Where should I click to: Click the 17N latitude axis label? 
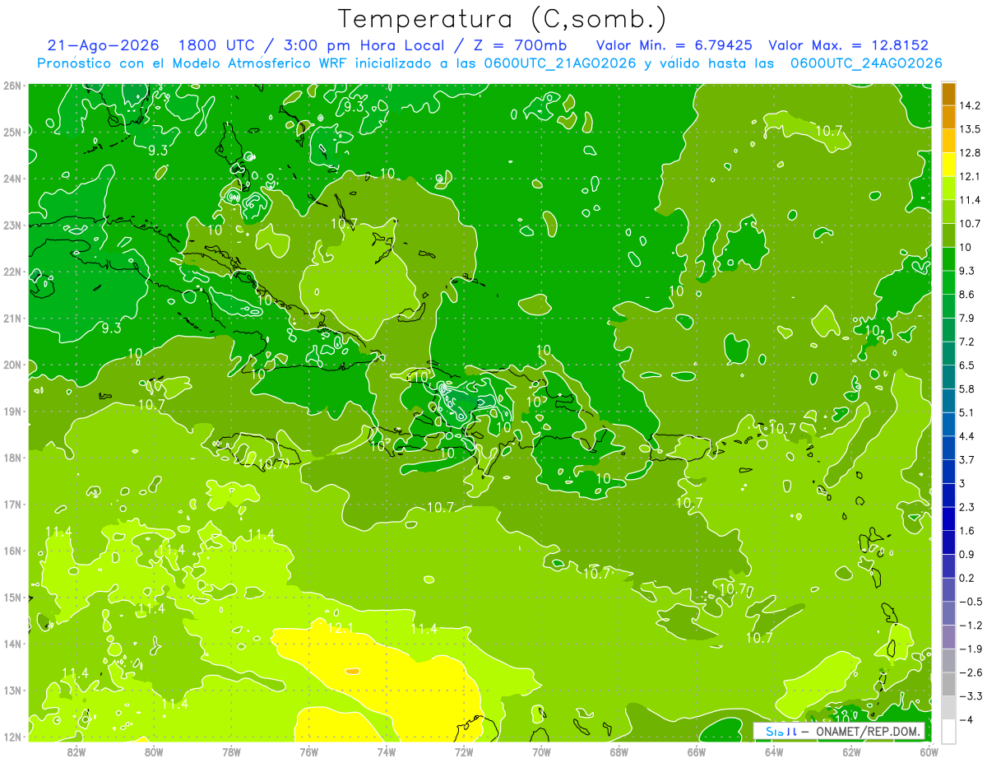[x=12, y=505]
